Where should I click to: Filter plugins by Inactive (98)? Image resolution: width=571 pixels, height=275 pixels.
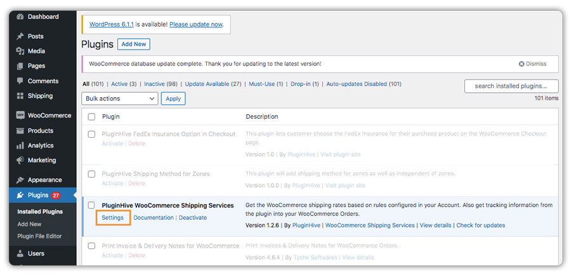click(x=161, y=84)
